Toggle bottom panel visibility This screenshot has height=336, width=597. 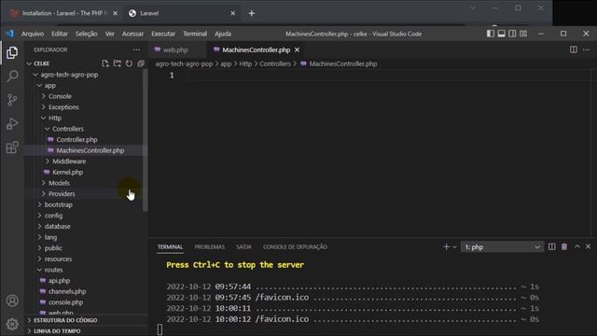(x=502, y=34)
